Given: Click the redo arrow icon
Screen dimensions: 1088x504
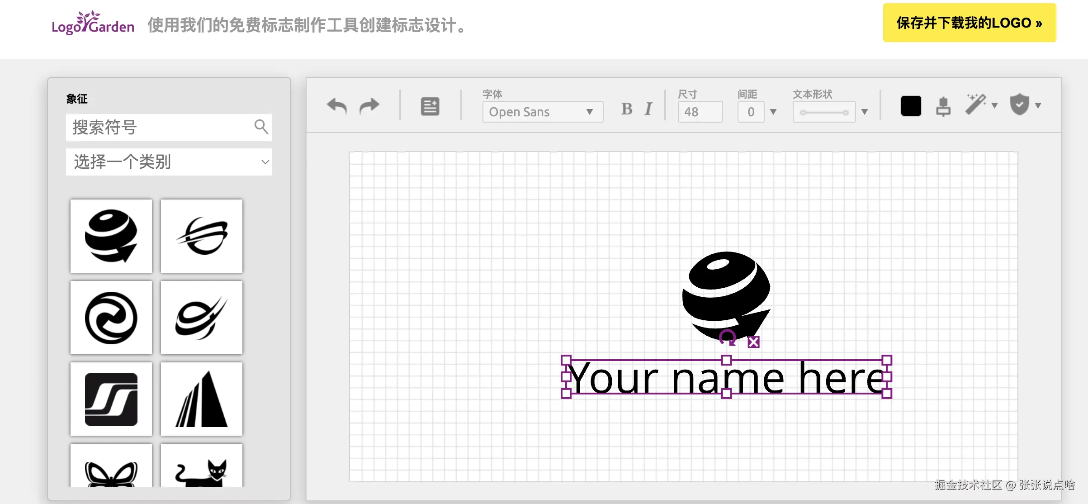Looking at the screenshot, I should click(x=369, y=106).
